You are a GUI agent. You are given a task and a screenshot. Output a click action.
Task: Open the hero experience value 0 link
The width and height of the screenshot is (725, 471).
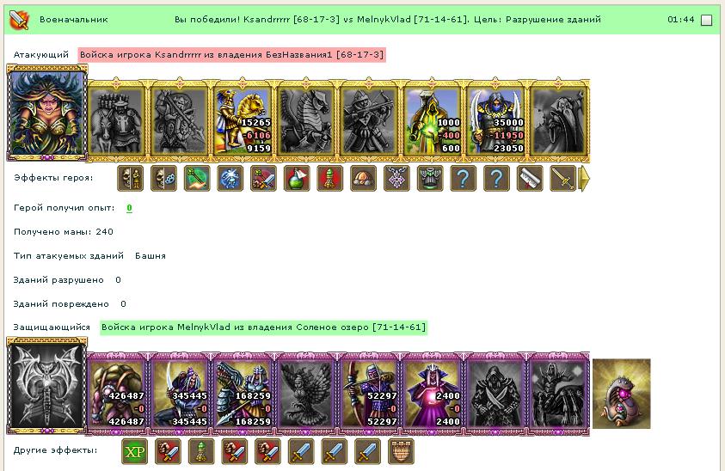pos(130,208)
